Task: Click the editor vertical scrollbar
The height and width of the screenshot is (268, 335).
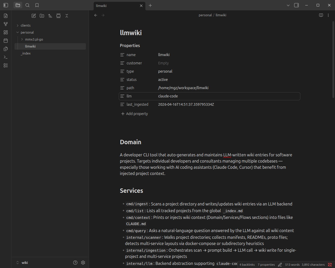Action: (x=333, y=59)
